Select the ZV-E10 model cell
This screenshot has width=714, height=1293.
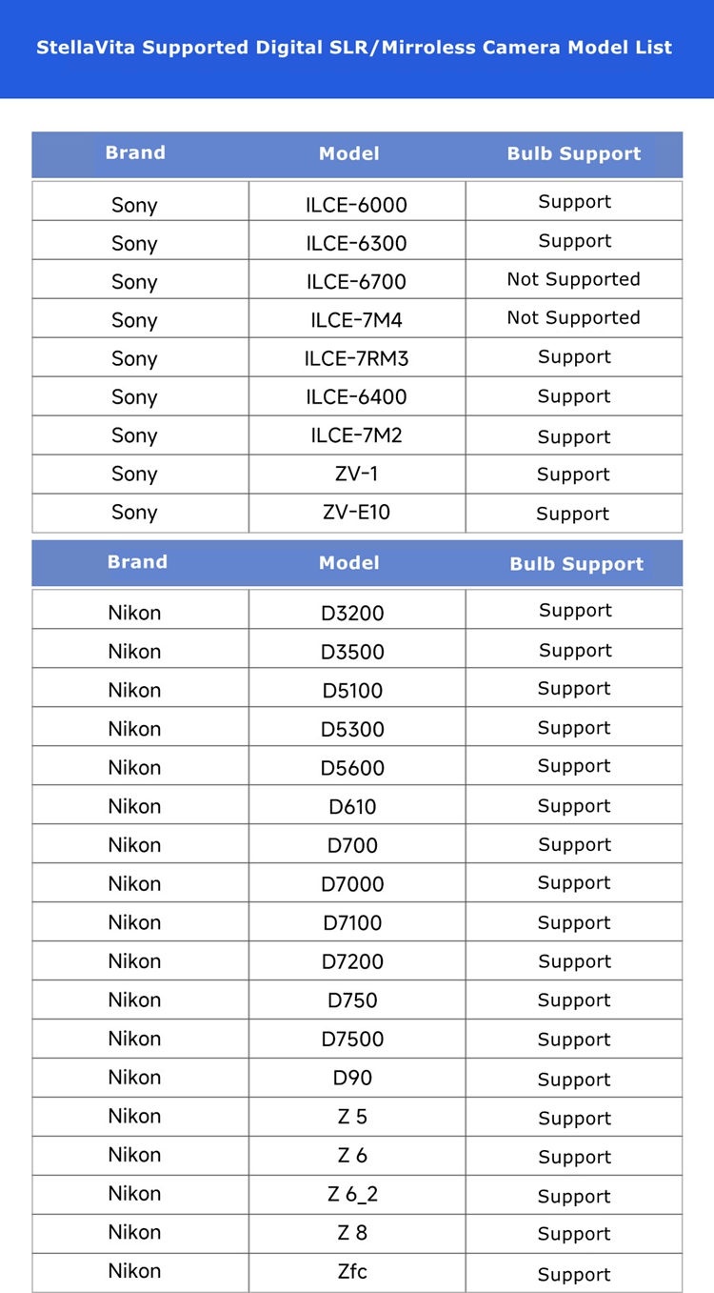pyautogui.click(x=356, y=513)
